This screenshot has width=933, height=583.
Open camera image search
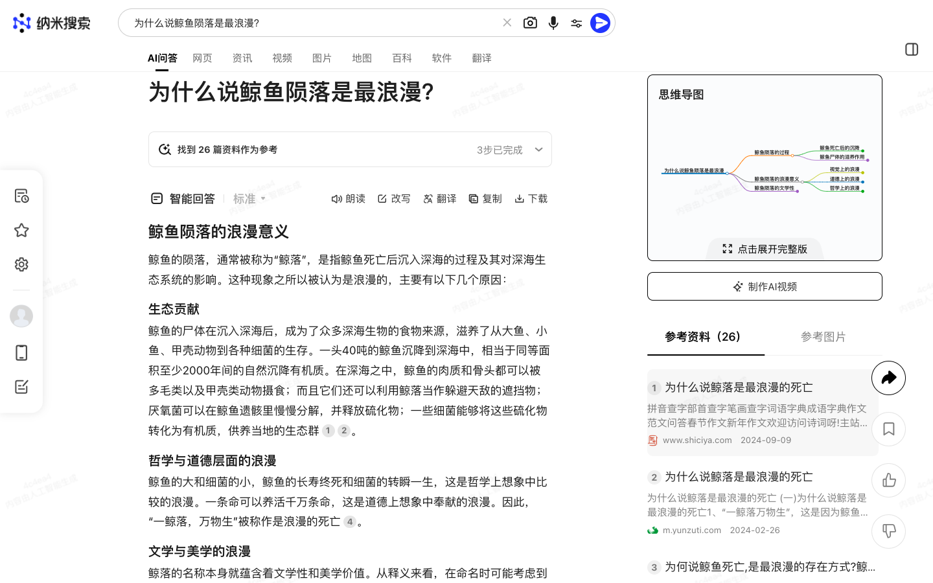pos(530,23)
